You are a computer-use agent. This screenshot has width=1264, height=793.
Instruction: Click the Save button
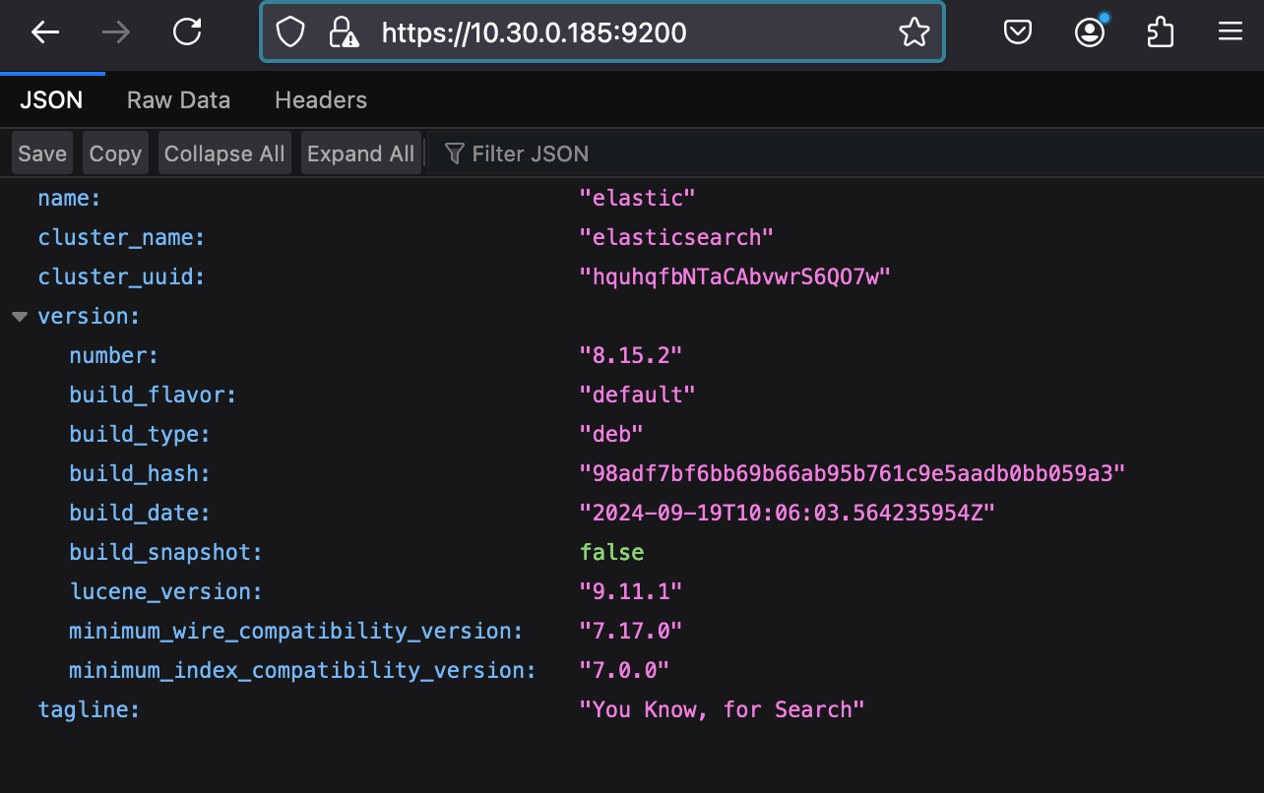coord(42,153)
